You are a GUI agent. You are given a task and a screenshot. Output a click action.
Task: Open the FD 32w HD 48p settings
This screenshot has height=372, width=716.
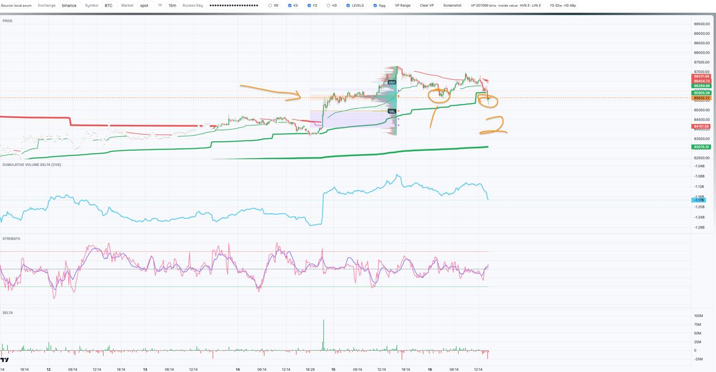[563, 6]
